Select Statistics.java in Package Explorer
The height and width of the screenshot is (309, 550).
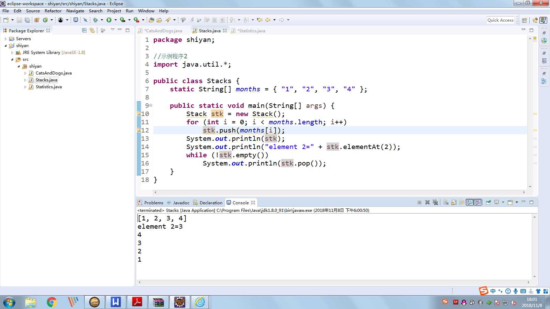point(48,87)
